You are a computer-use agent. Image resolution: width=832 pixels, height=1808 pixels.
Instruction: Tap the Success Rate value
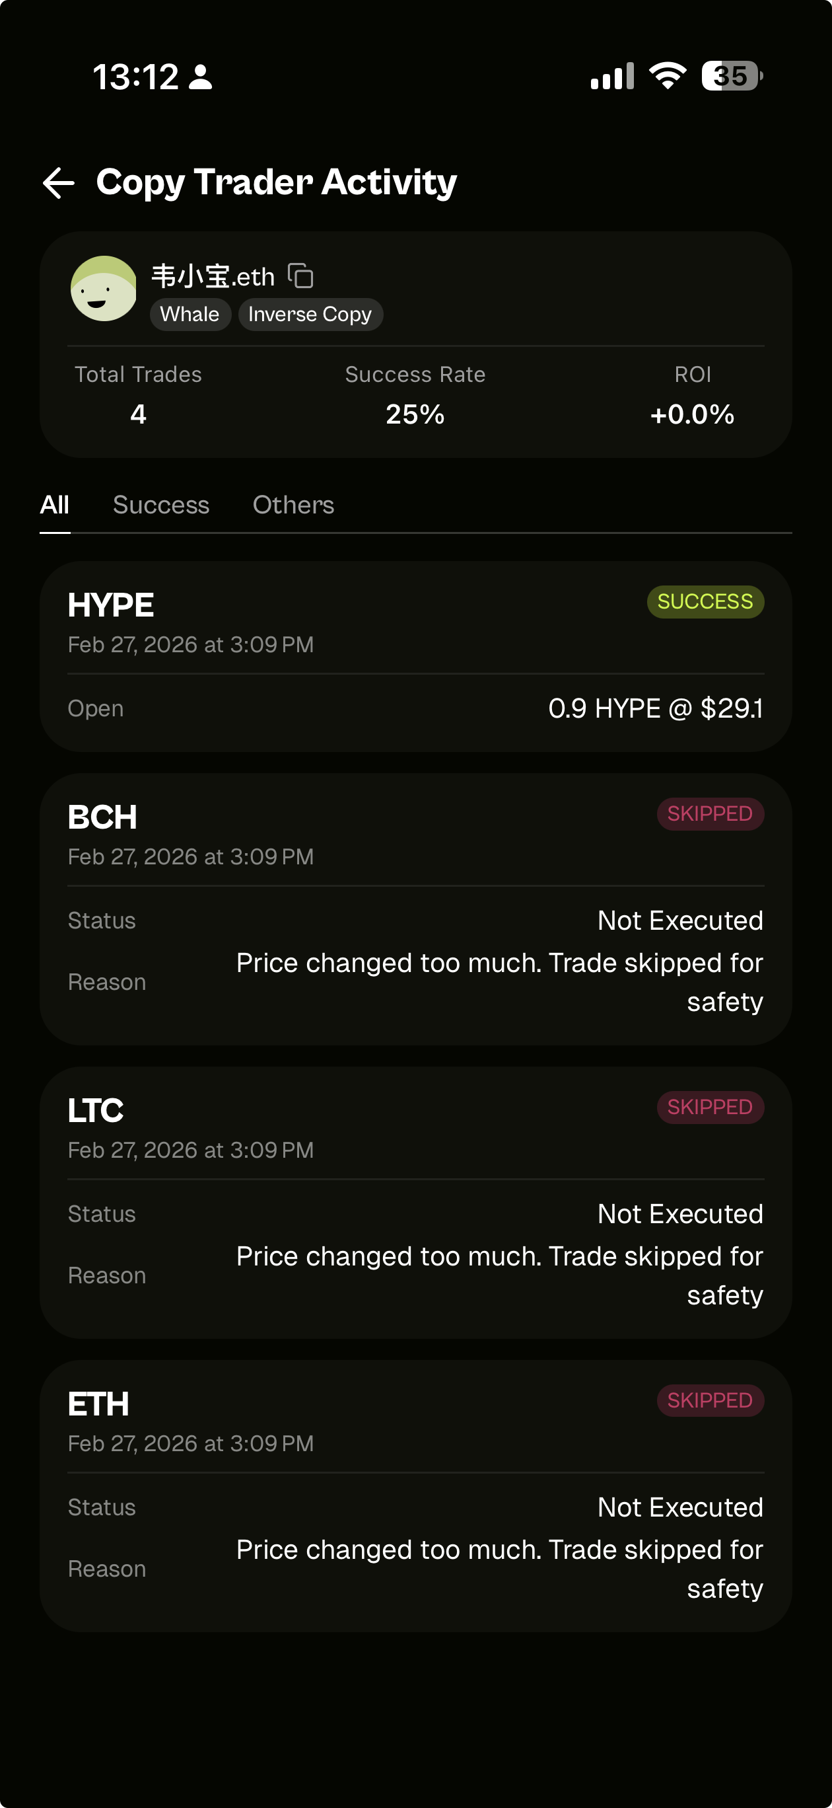pyautogui.click(x=415, y=414)
